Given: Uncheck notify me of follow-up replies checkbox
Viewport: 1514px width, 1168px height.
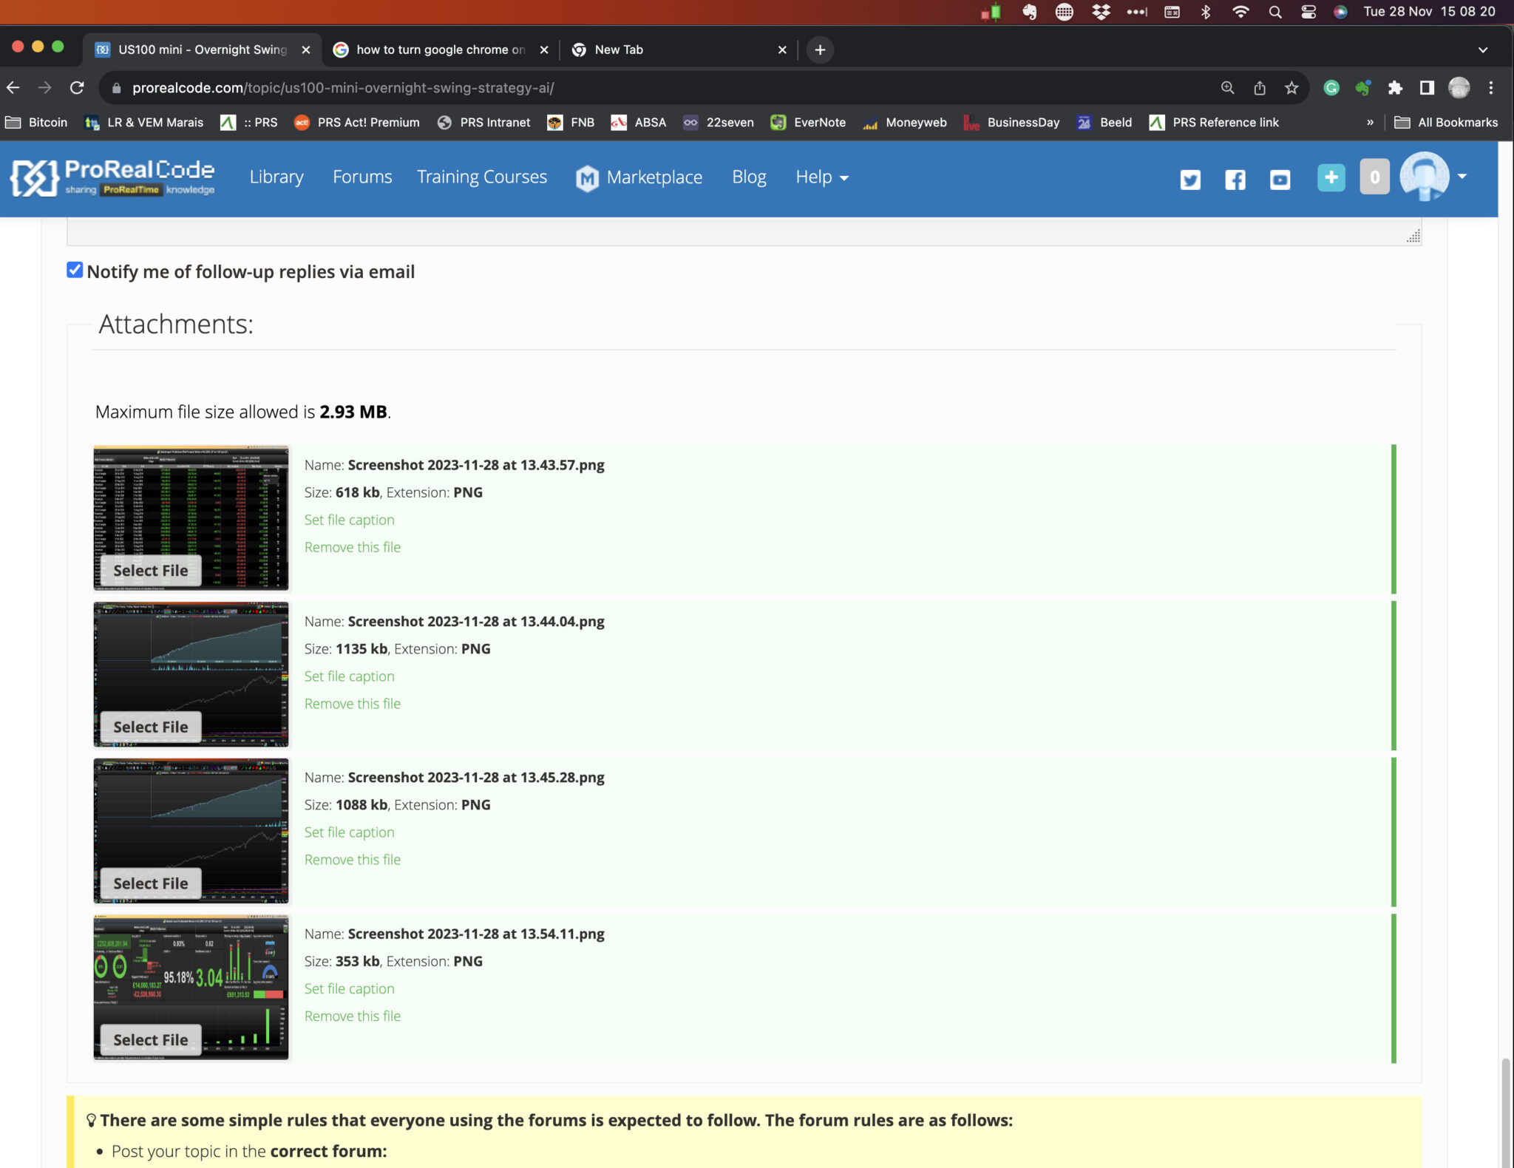Looking at the screenshot, I should tap(75, 271).
